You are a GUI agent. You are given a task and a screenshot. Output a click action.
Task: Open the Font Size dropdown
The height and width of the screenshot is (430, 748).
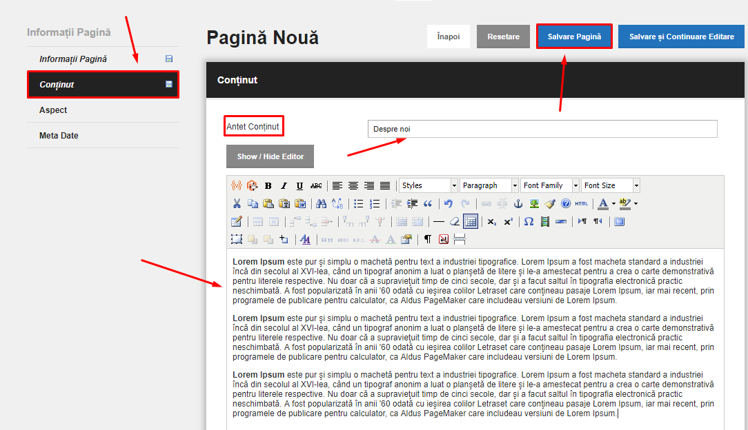[x=610, y=186]
